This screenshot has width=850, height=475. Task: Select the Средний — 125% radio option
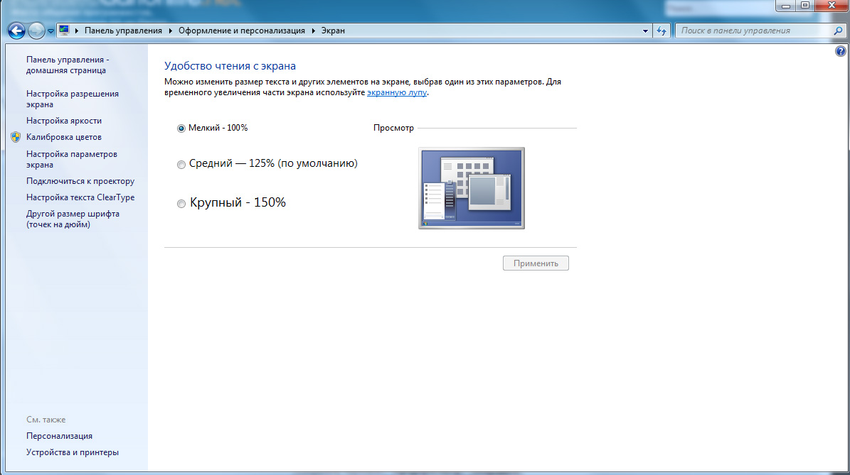[x=181, y=165]
